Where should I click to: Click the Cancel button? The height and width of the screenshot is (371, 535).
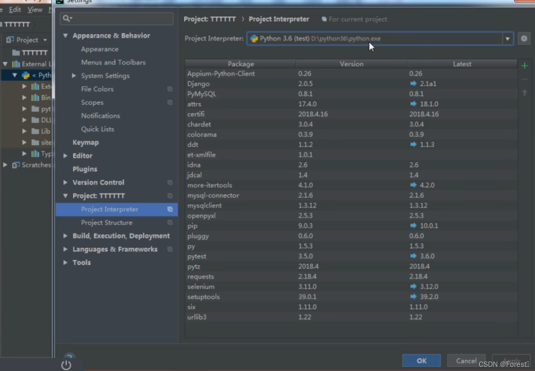click(x=466, y=361)
